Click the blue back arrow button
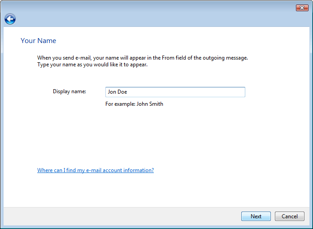 click(x=10, y=19)
